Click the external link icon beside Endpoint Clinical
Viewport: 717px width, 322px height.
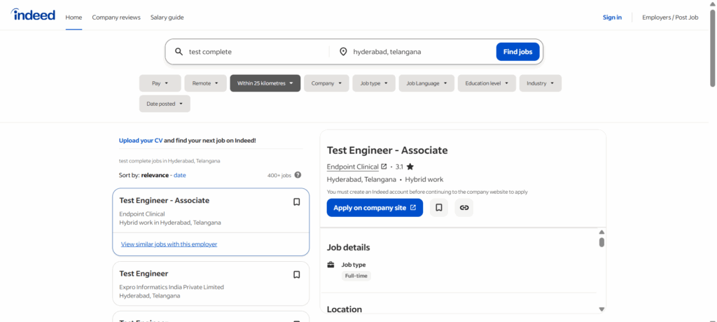[384, 167]
